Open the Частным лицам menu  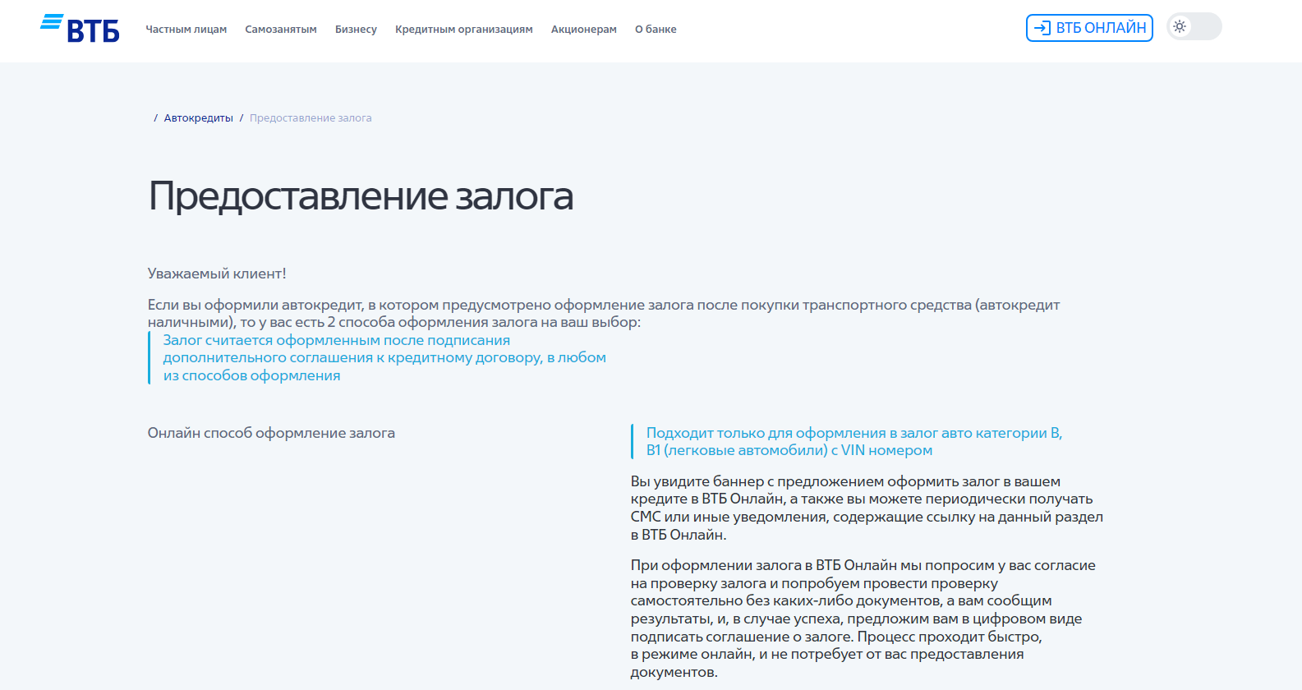click(x=186, y=30)
